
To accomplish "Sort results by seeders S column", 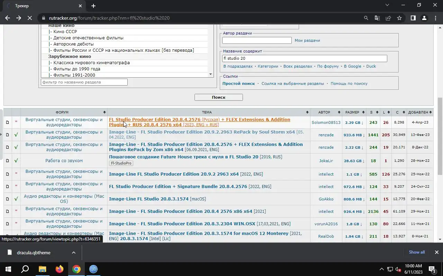I will coord(373,112).
